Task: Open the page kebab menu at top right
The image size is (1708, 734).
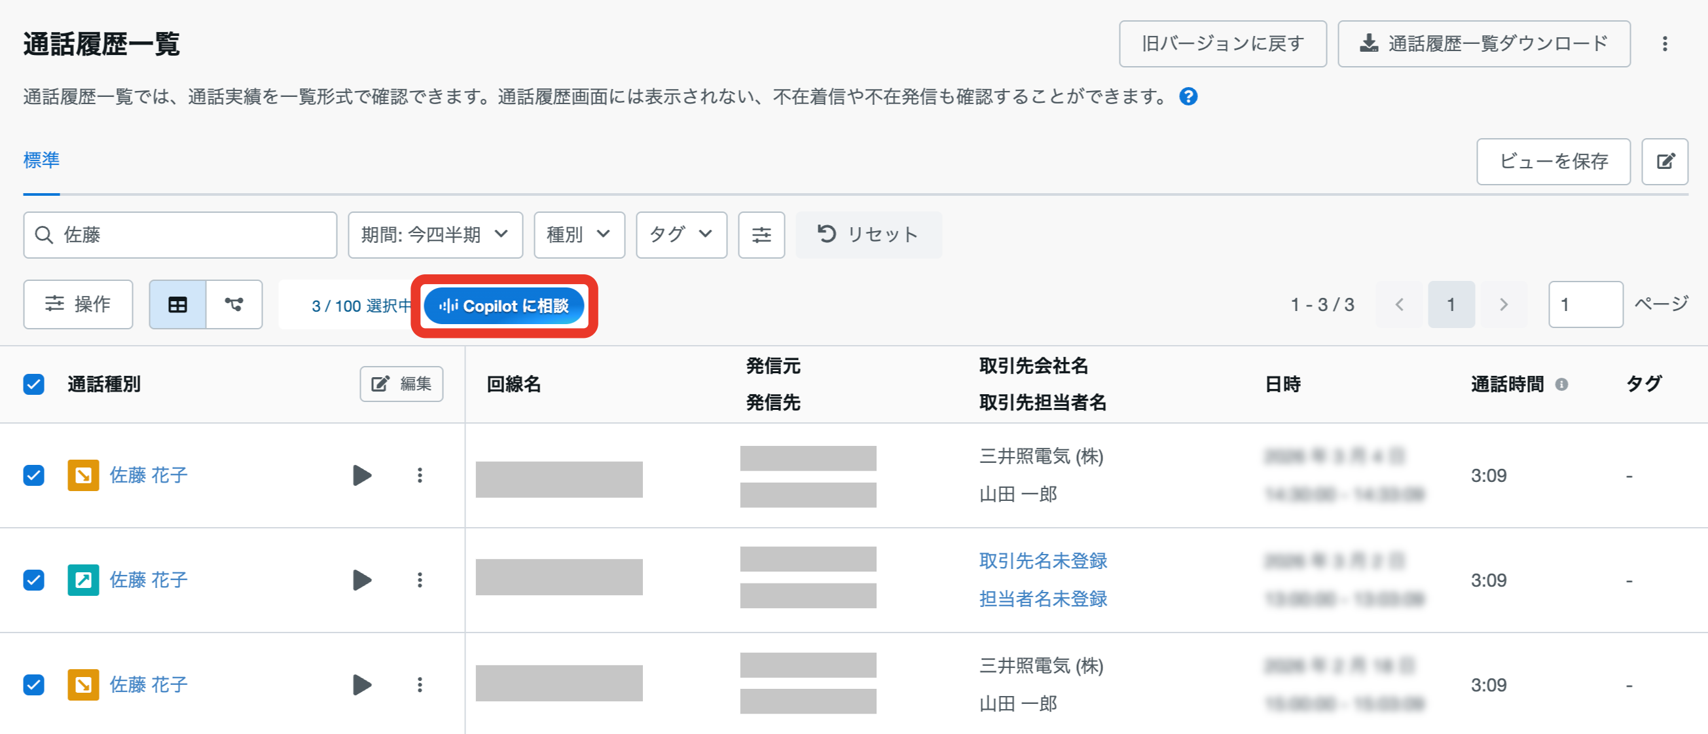Action: pyautogui.click(x=1664, y=44)
